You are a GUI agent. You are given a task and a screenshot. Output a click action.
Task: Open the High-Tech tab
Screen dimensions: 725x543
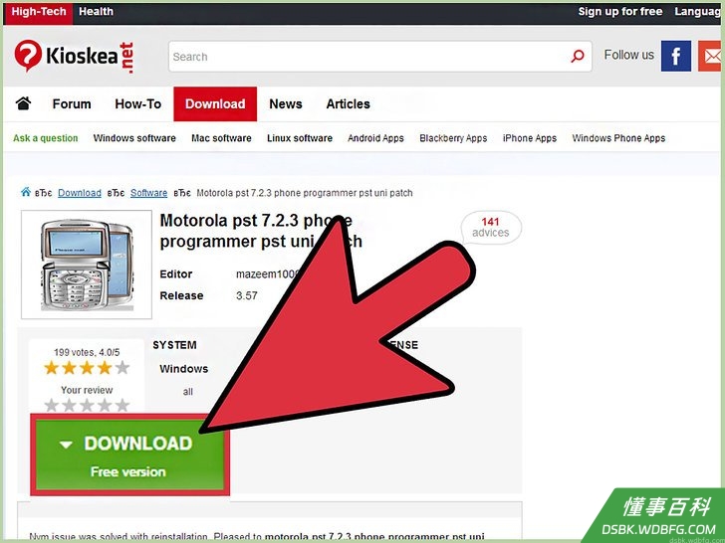39,12
